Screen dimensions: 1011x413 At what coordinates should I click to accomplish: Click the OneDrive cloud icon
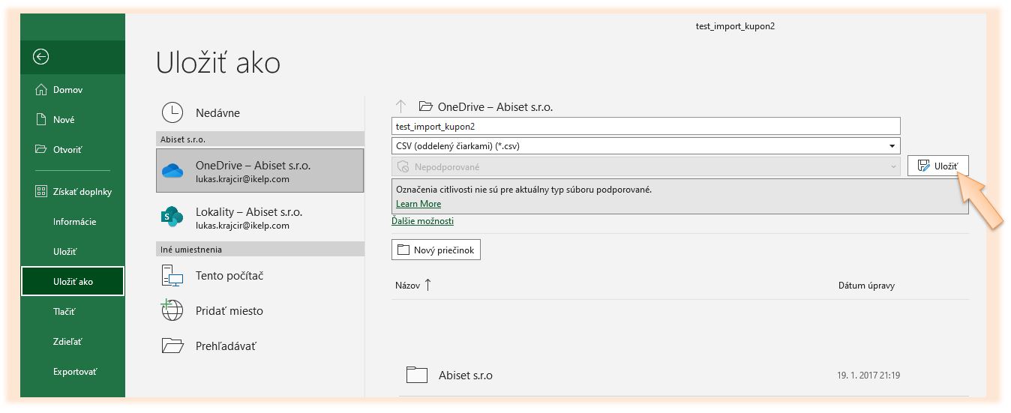[172, 171]
